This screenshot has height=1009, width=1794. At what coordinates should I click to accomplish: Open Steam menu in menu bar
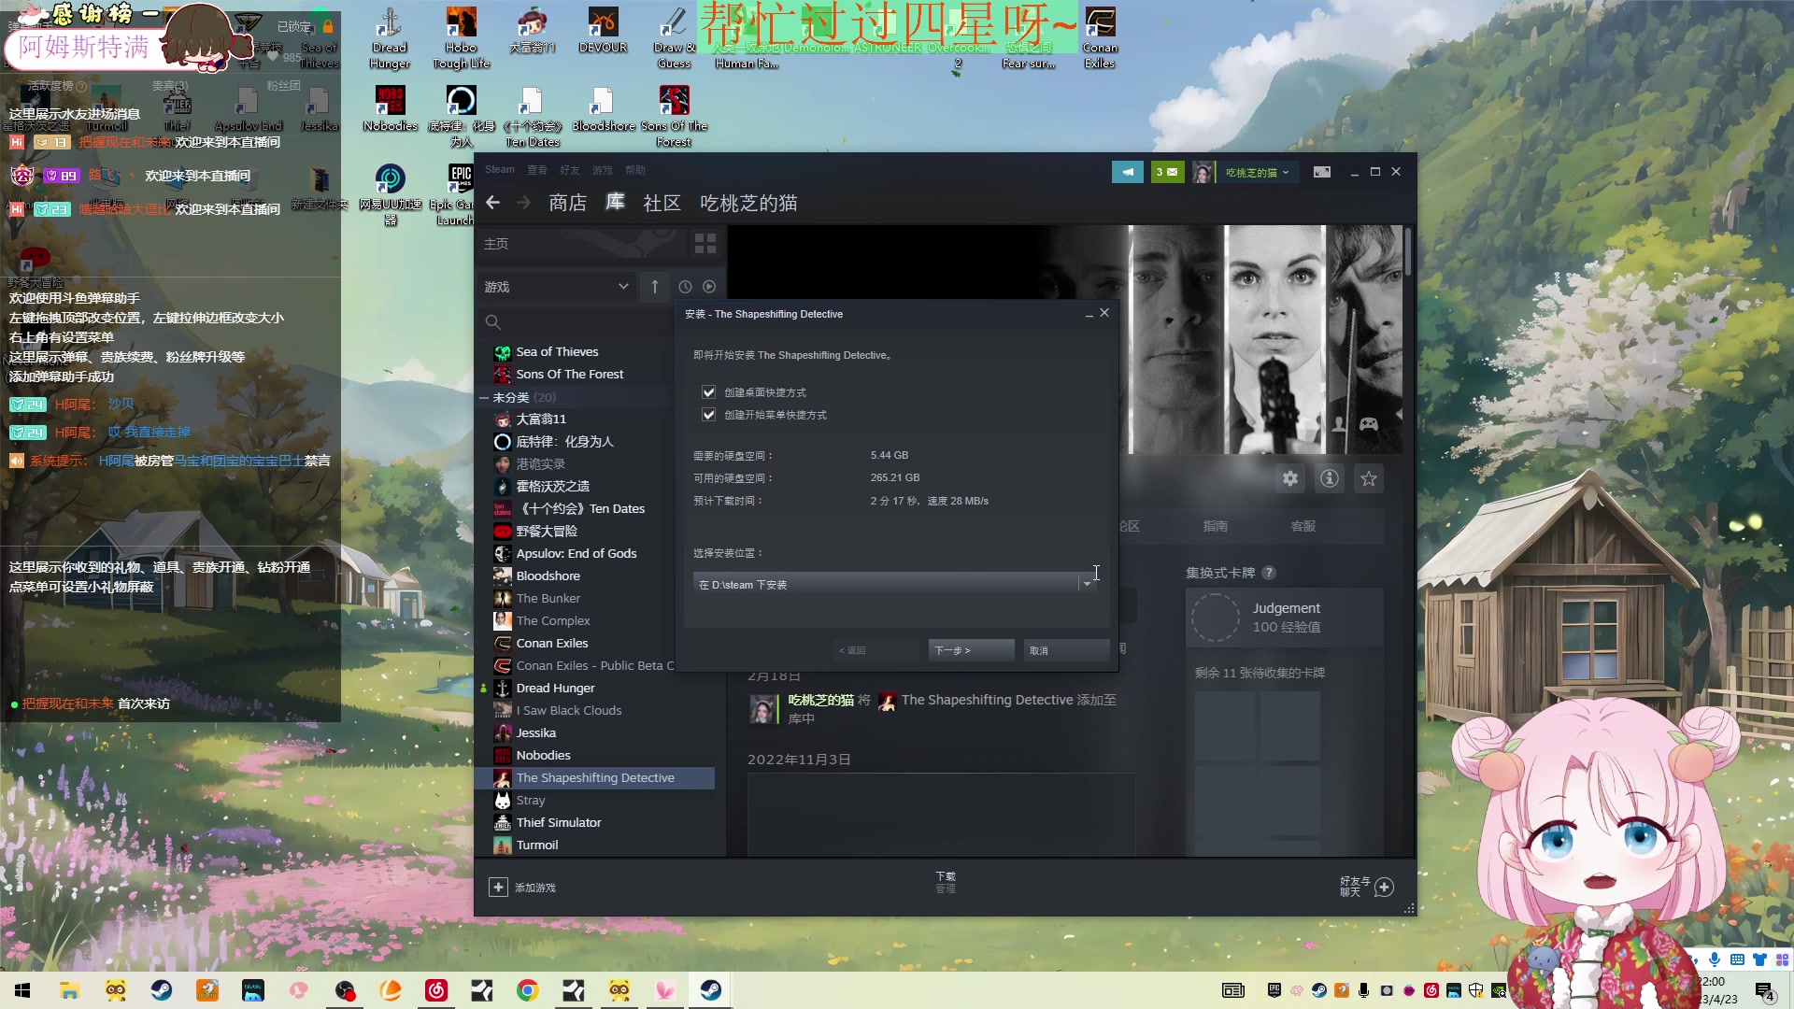click(x=500, y=170)
